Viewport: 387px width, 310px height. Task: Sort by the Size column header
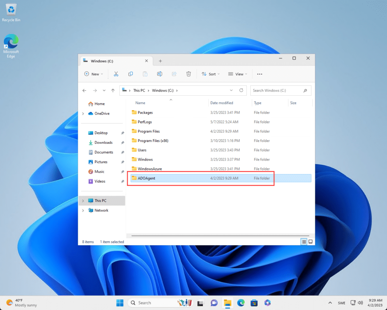[x=293, y=103]
